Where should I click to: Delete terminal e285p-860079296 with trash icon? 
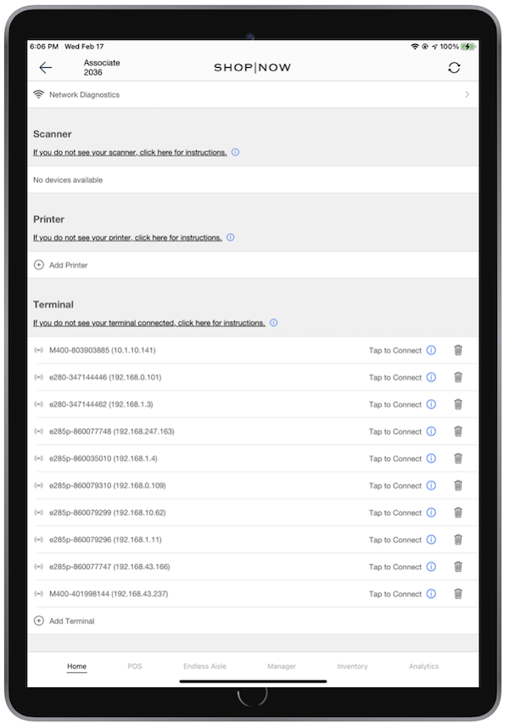[x=458, y=539]
